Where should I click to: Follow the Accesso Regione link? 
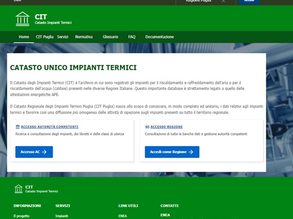[166, 127]
